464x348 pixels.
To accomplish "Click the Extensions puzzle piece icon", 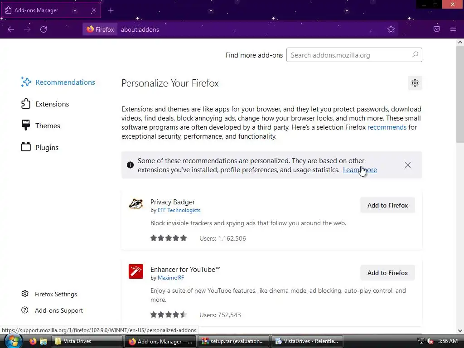I will click(x=26, y=104).
